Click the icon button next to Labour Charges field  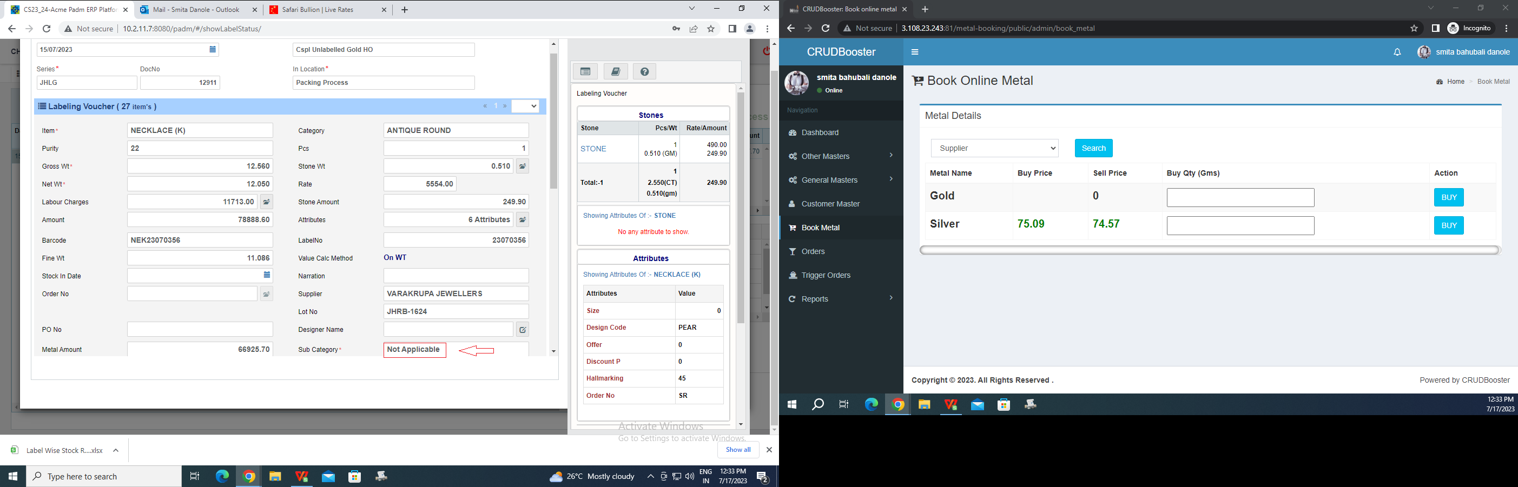tap(266, 202)
